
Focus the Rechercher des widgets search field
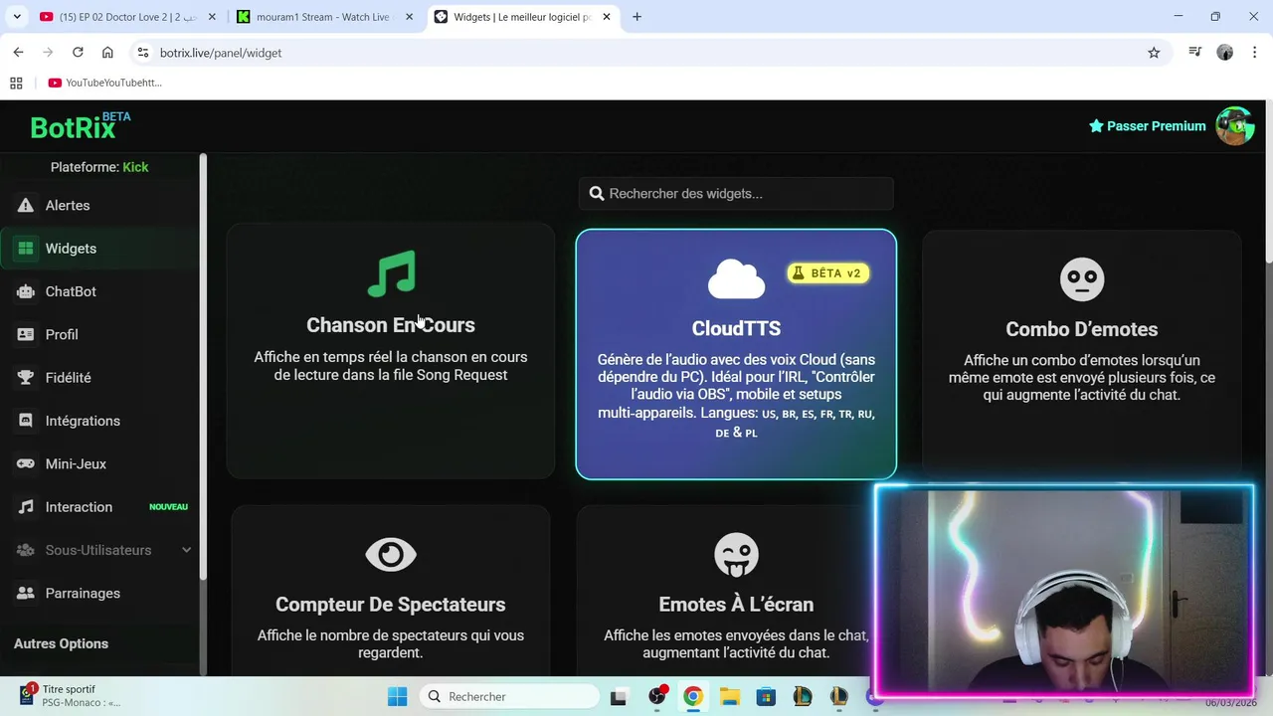736,194
